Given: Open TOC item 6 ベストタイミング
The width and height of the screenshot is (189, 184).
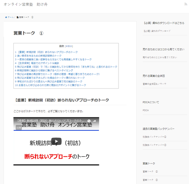Looking at the screenshot, I should coord(44,71).
